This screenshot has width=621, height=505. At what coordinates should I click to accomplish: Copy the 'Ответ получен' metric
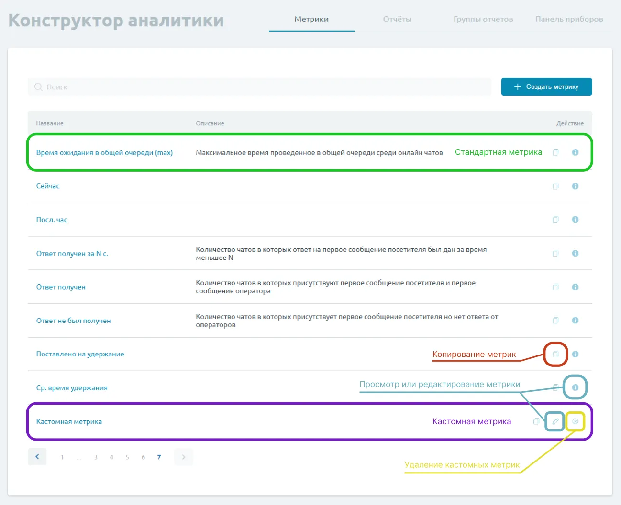tap(555, 287)
